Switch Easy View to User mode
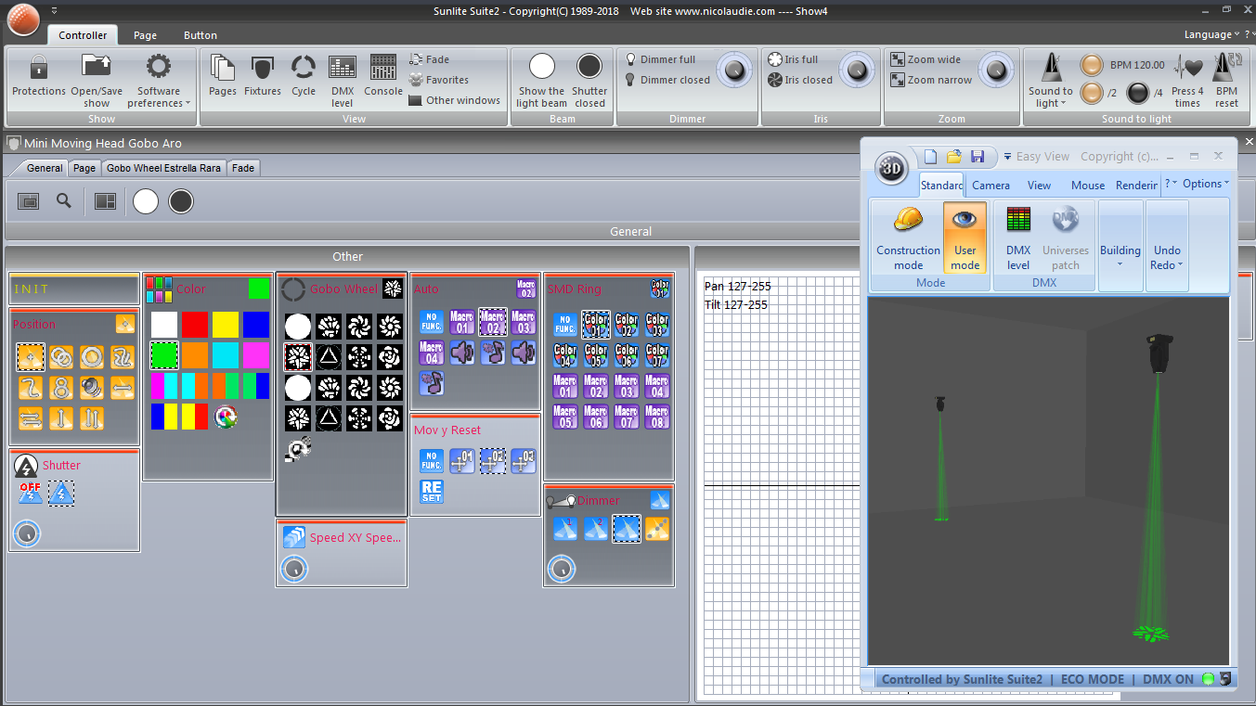This screenshot has height=706, width=1256. pyautogui.click(x=965, y=237)
